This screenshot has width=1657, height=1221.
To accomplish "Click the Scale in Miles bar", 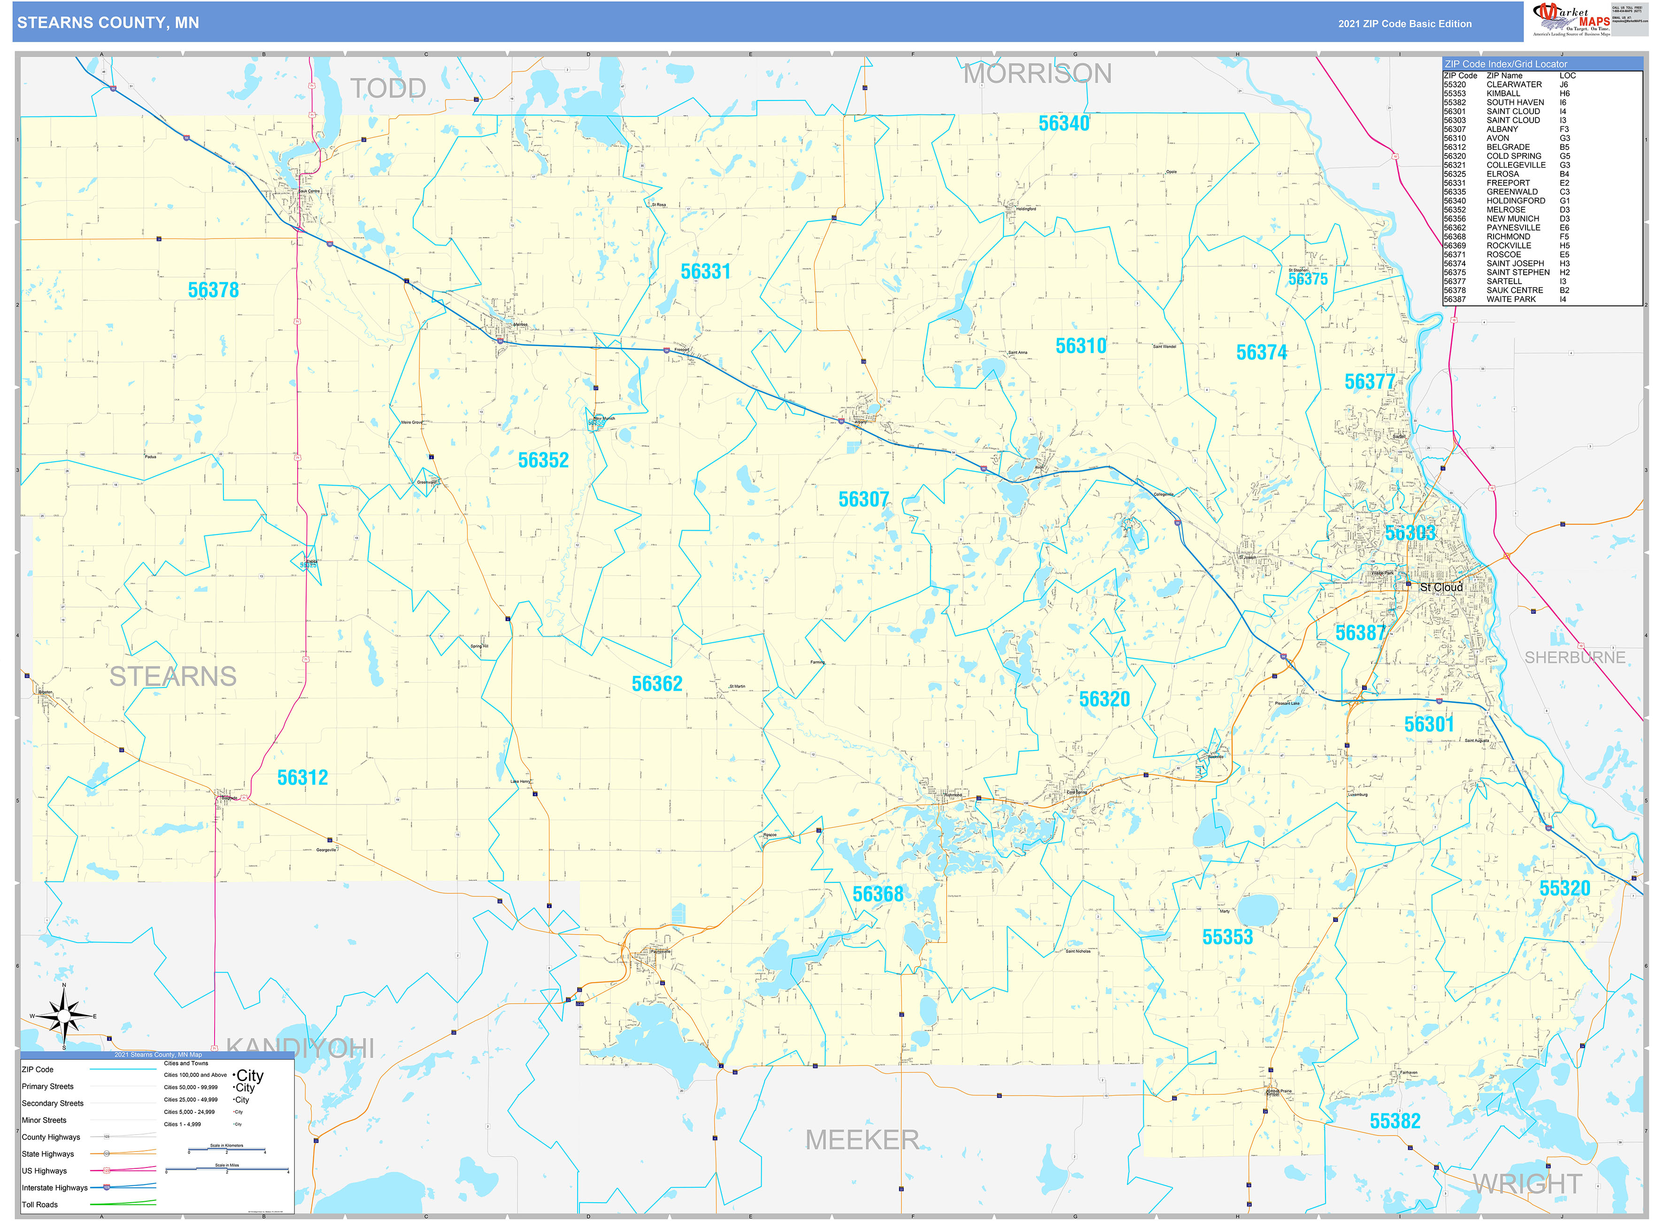I will [x=228, y=1169].
